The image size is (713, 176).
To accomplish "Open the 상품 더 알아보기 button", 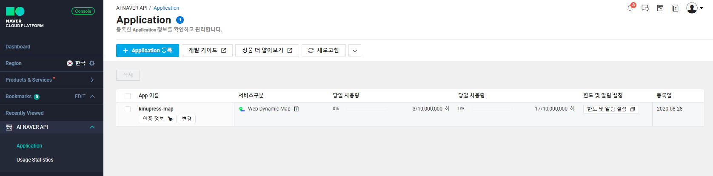I will pyautogui.click(x=267, y=51).
